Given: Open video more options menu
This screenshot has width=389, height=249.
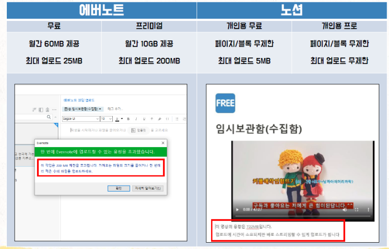Looking at the screenshot, I should pos(369,210).
